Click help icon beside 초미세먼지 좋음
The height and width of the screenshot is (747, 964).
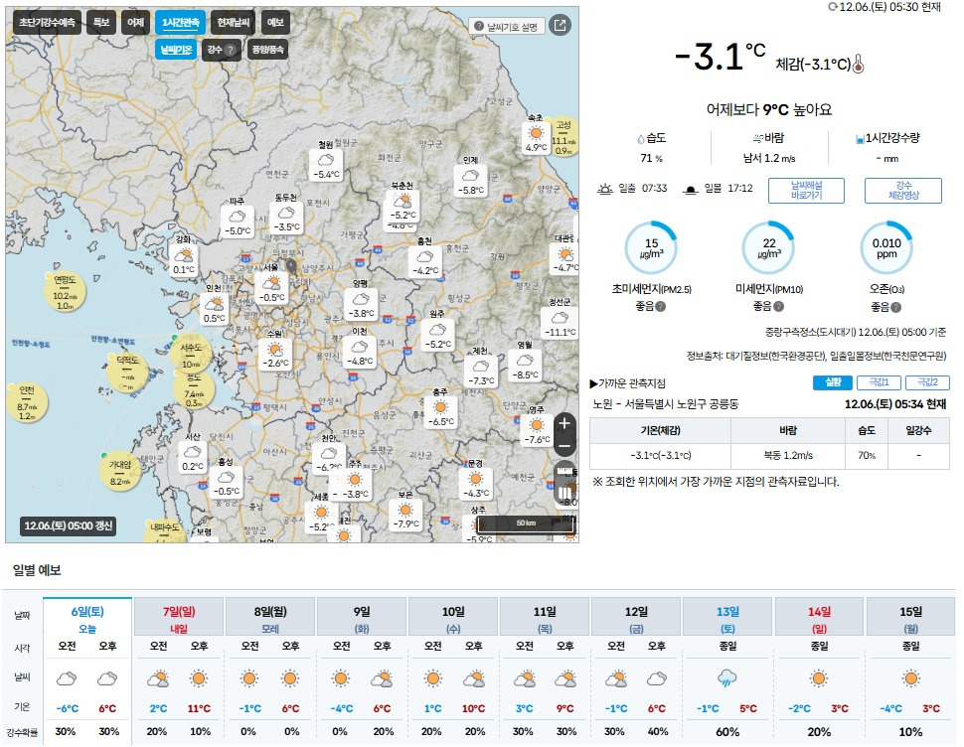pos(660,306)
